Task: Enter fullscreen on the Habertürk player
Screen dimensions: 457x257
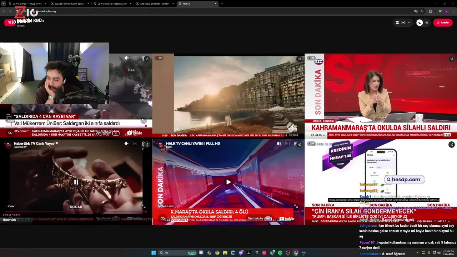Action: (144, 206)
